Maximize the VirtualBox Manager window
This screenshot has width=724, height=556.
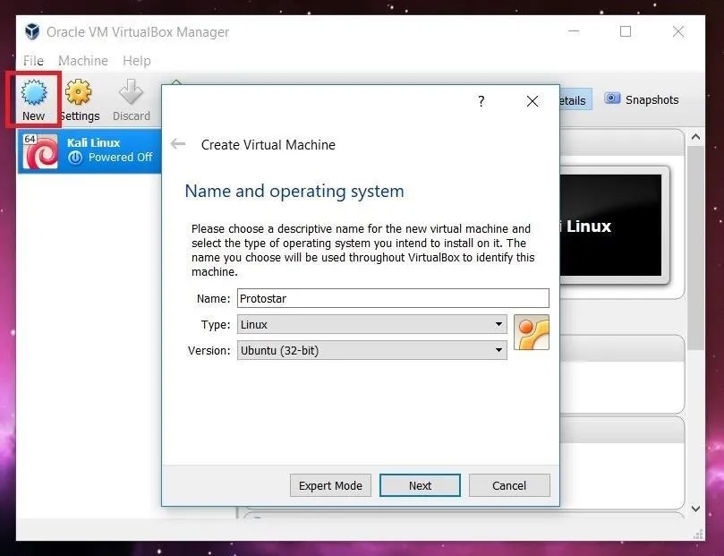coord(626,31)
